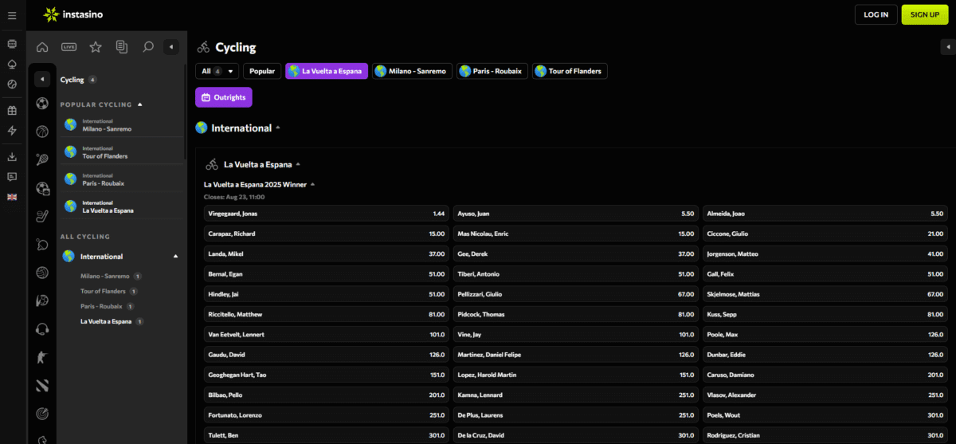956x444 pixels.
Task: Select the basketball sport icon
Action: tap(42, 131)
